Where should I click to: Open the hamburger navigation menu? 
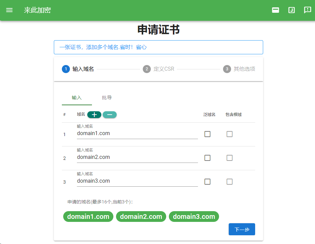(9, 10)
